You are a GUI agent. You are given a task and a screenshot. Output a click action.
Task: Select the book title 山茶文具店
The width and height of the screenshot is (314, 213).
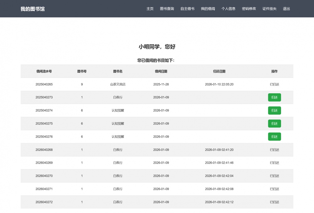[x=118, y=85]
